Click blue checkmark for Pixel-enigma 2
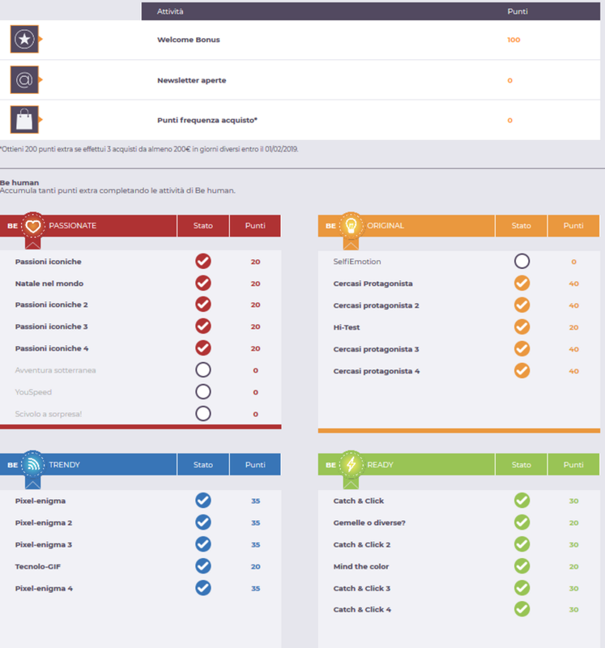The image size is (605, 648). 203,522
